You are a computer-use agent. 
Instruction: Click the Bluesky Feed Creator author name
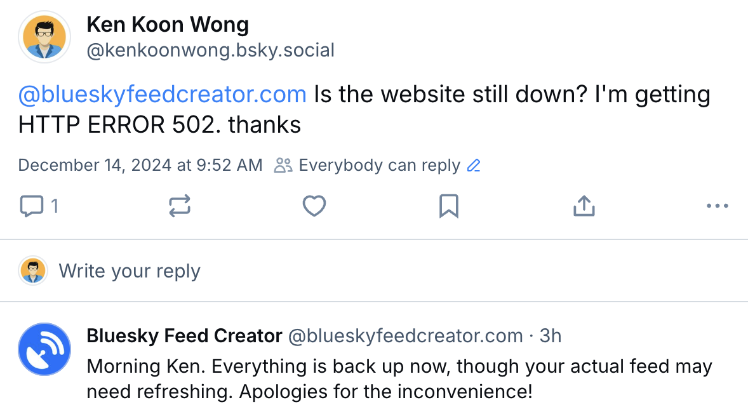click(x=185, y=336)
